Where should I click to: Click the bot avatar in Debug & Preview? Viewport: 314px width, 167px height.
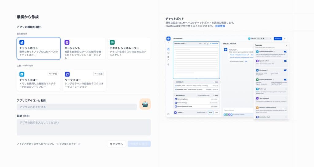(225, 49)
